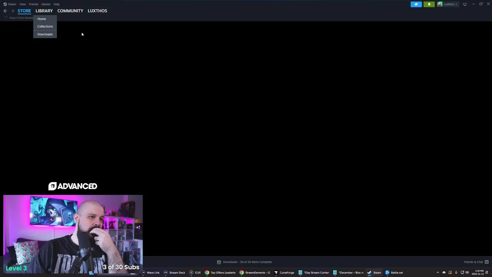
Task: Open the COMMUNITY tab
Action: coord(70,11)
